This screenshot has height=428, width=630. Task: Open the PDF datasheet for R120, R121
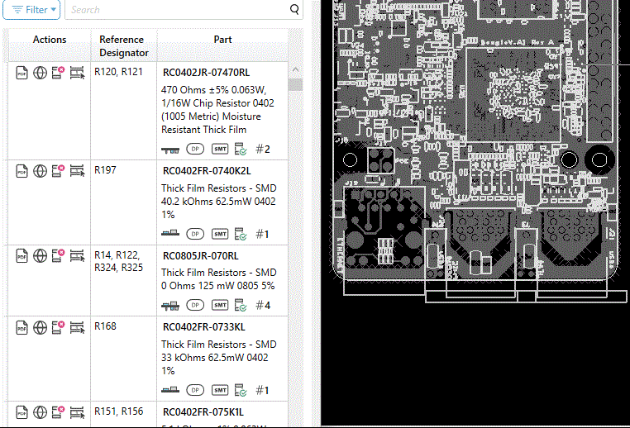pyautogui.click(x=22, y=73)
